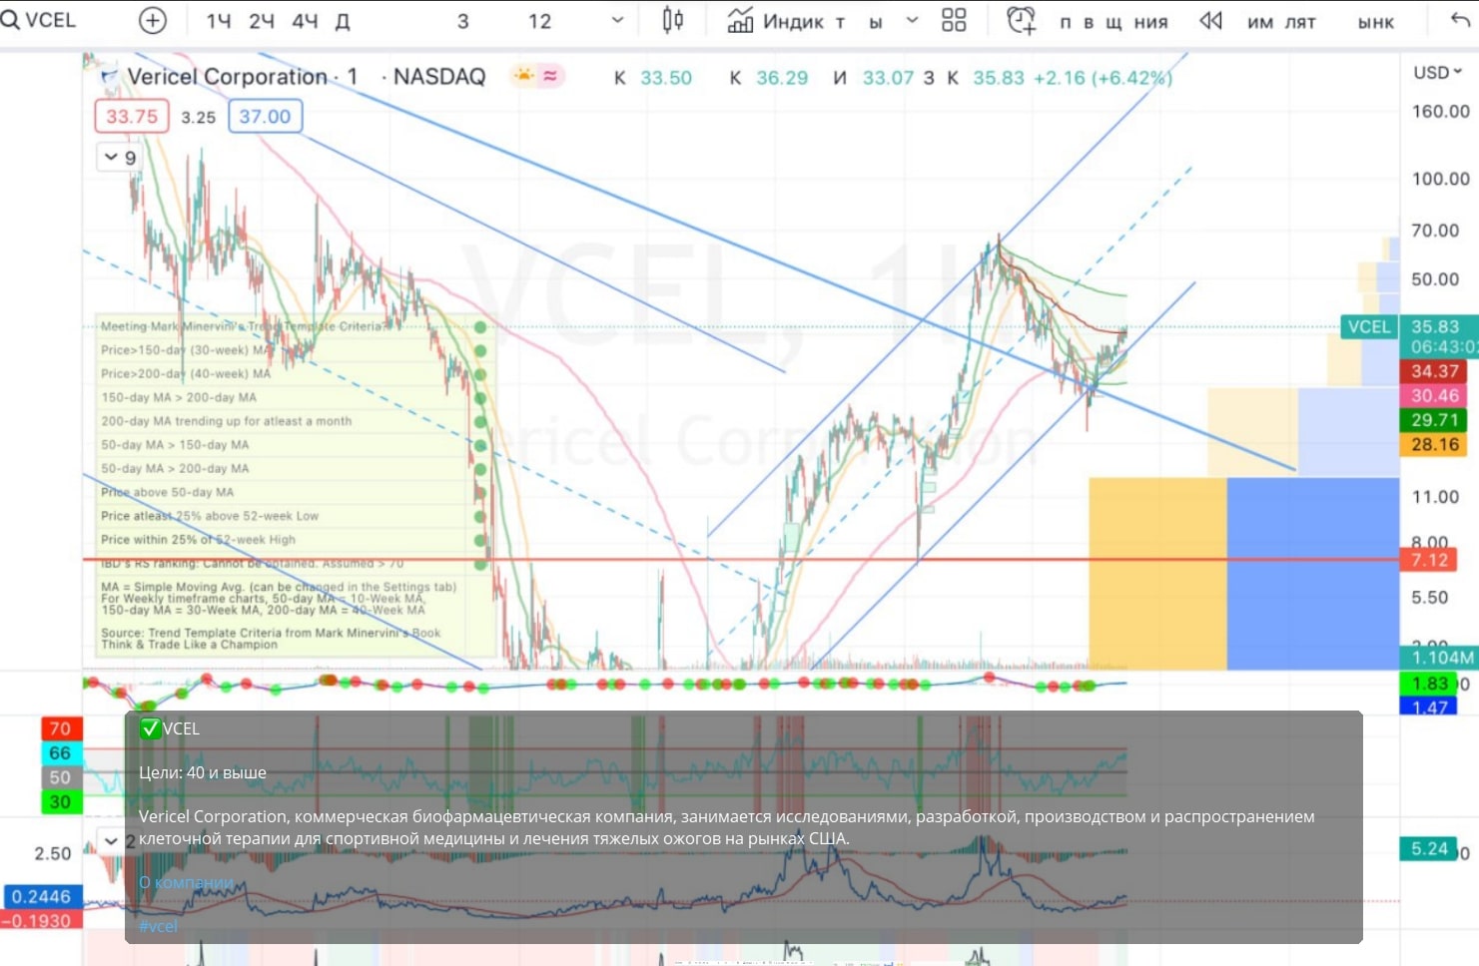Click the green 29.71 price label
This screenshot has height=966, width=1479.
pyautogui.click(x=1435, y=420)
